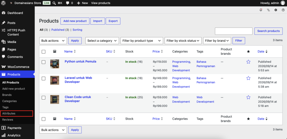This screenshot has height=139, width=287.
Task: Open Categories under Products submenu
Action: (9, 101)
